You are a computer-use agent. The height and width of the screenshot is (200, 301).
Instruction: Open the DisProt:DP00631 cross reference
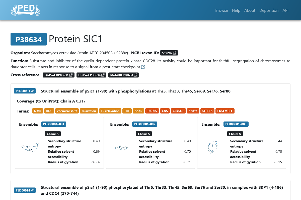click(58, 75)
